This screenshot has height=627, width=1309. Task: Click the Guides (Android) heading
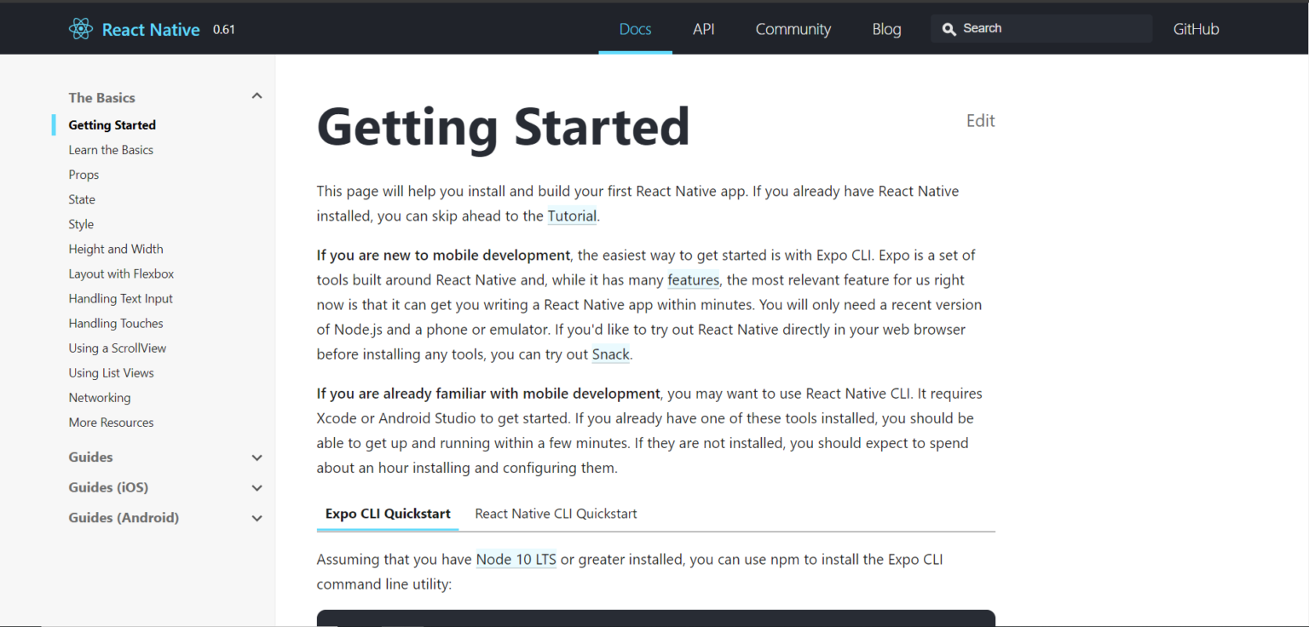point(124,518)
